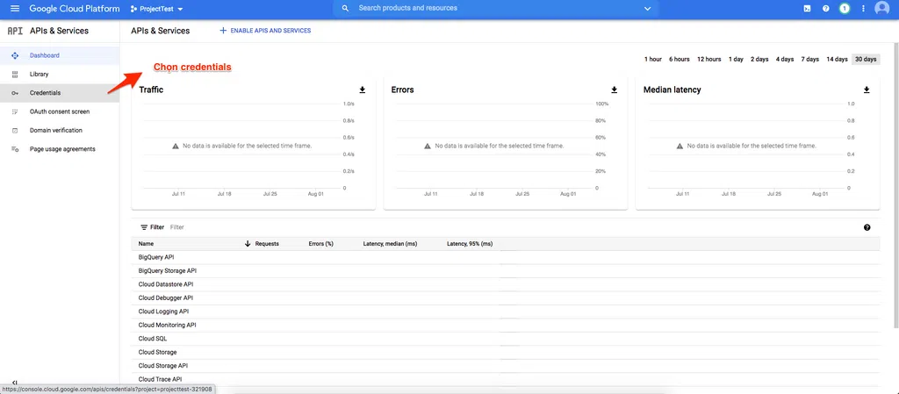Open the user account avatar
Screen dimensions: 899x394
(881, 8)
